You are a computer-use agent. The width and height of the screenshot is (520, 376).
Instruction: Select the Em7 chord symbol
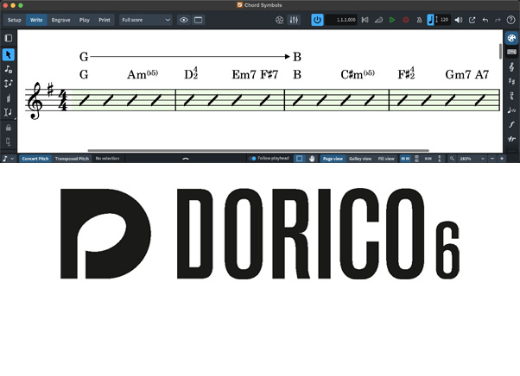244,74
